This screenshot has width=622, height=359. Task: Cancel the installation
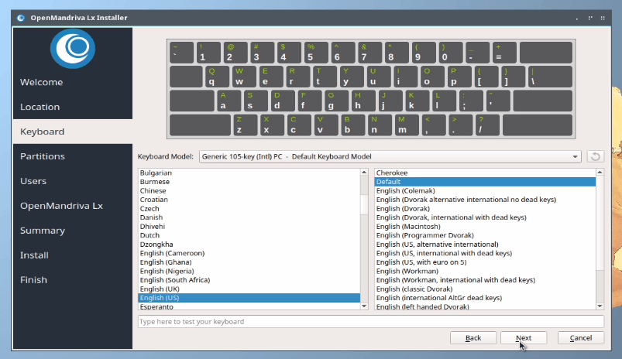581,338
